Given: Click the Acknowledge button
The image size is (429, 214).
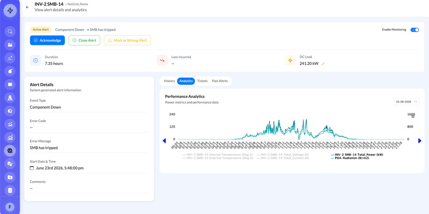Looking at the screenshot, I should [47, 40].
